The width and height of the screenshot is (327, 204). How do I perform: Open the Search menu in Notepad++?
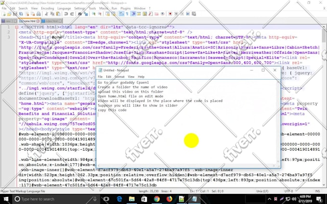point(23,8)
